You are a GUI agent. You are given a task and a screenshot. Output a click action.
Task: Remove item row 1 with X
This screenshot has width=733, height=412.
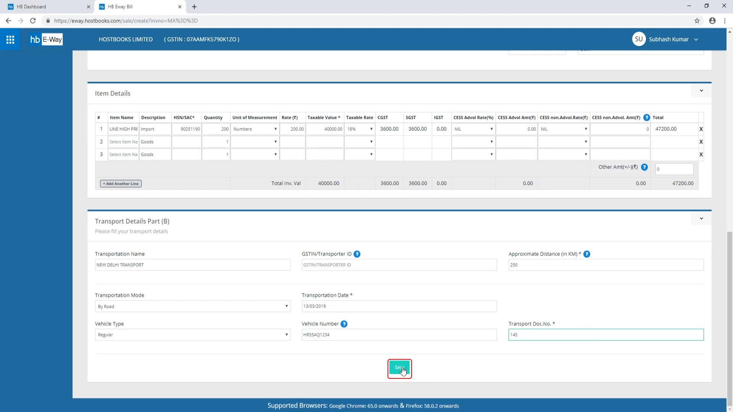click(701, 129)
